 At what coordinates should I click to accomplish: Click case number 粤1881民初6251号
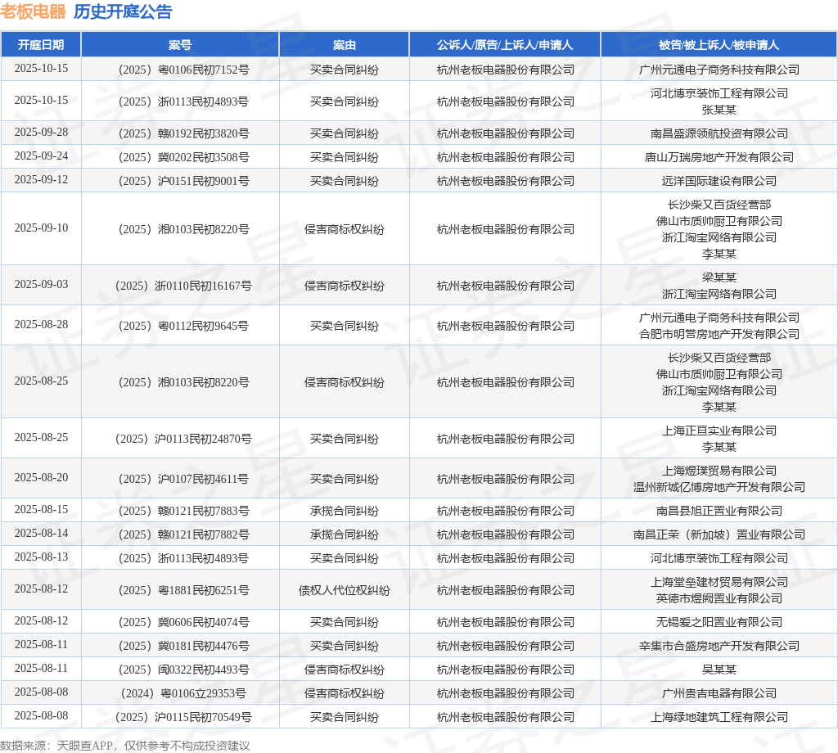[x=184, y=591]
